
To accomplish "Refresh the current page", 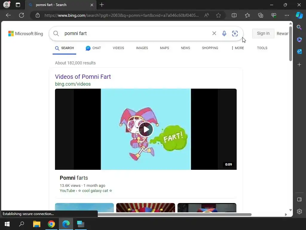I will pyautogui.click(x=22, y=15).
